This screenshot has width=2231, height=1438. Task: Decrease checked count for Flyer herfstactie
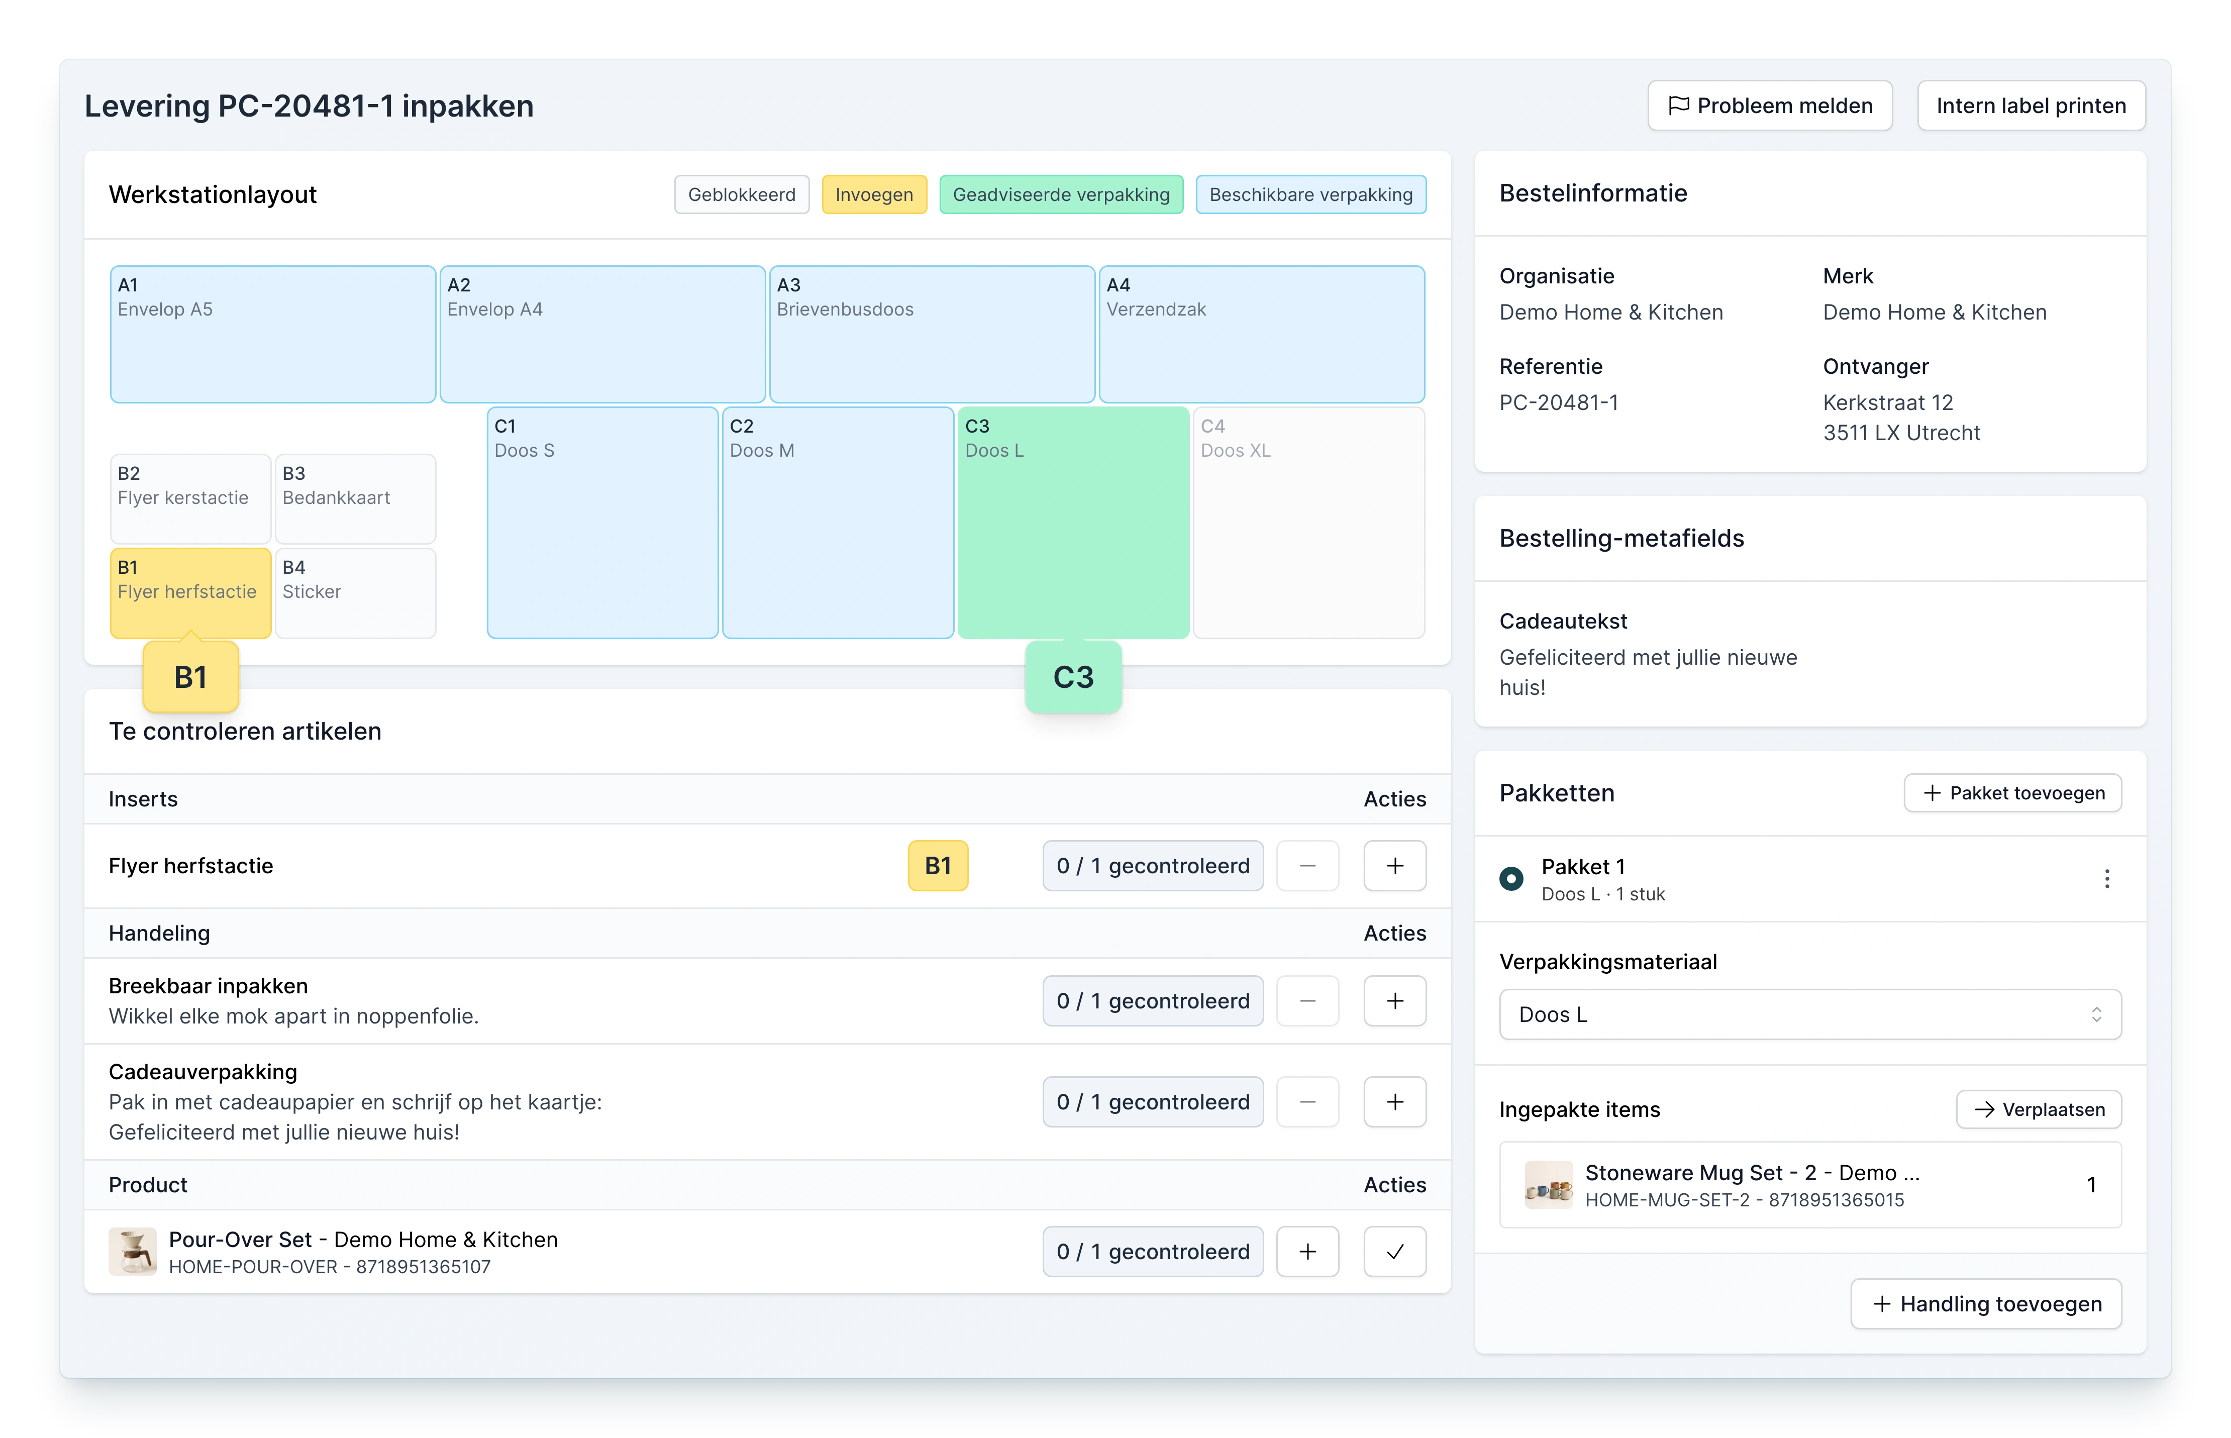[x=1307, y=866]
